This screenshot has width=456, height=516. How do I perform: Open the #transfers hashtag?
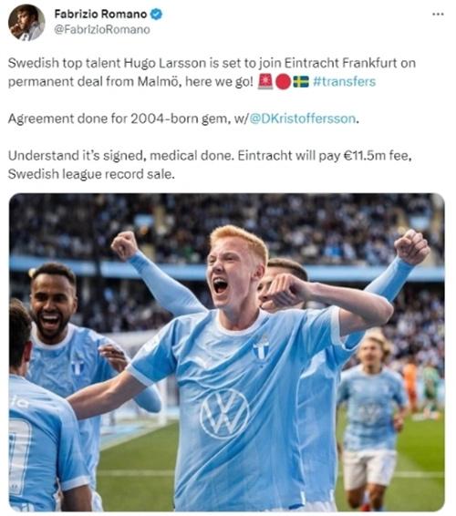point(345,81)
